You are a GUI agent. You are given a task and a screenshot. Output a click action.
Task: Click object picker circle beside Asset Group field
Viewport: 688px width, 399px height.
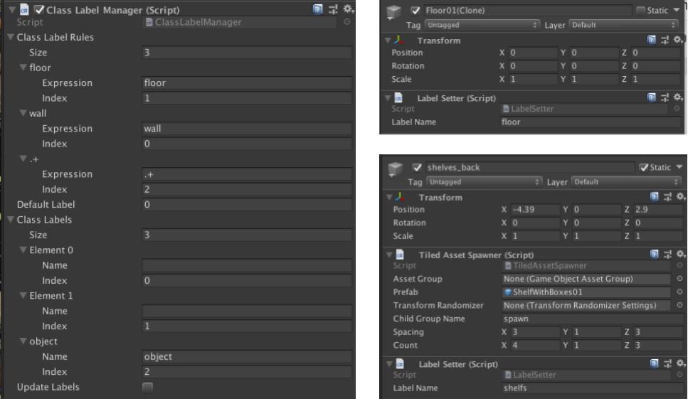pyautogui.click(x=679, y=279)
